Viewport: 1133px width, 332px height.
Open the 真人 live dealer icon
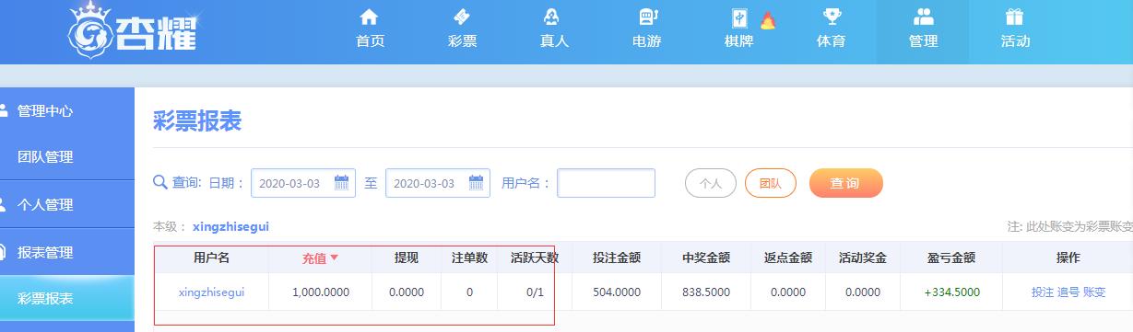coord(554,17)
